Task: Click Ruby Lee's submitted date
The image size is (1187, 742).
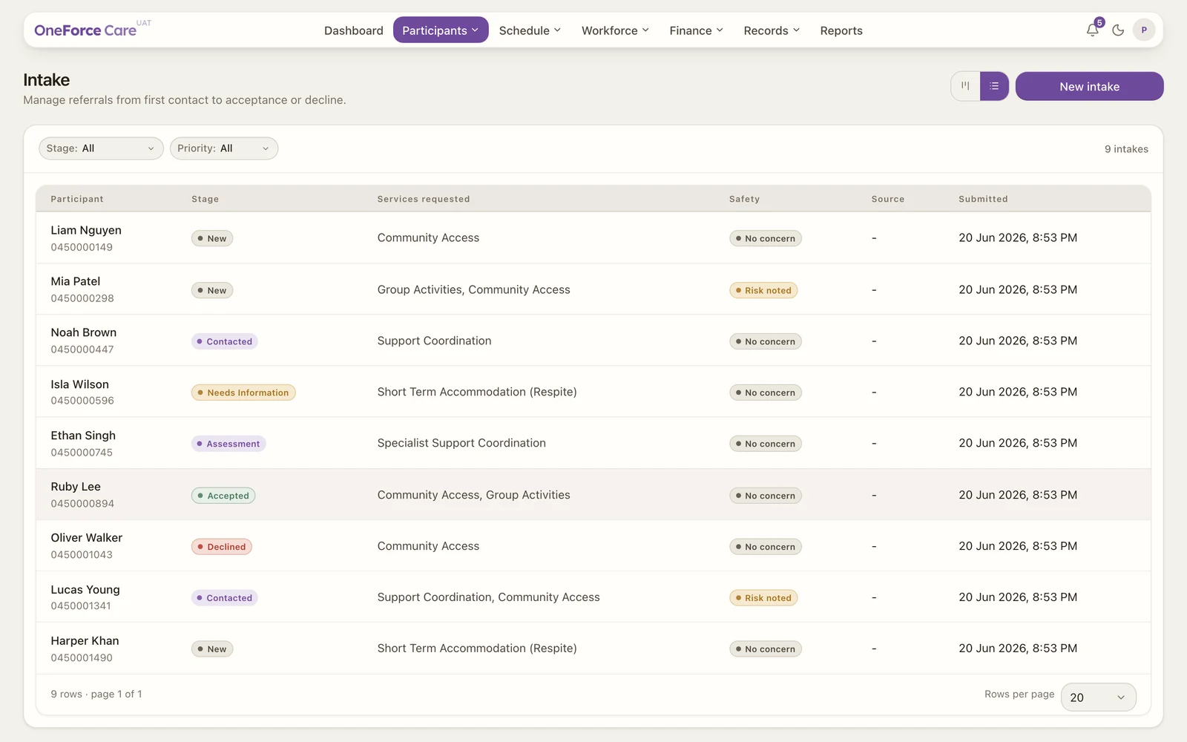Action: (1018, 495)
